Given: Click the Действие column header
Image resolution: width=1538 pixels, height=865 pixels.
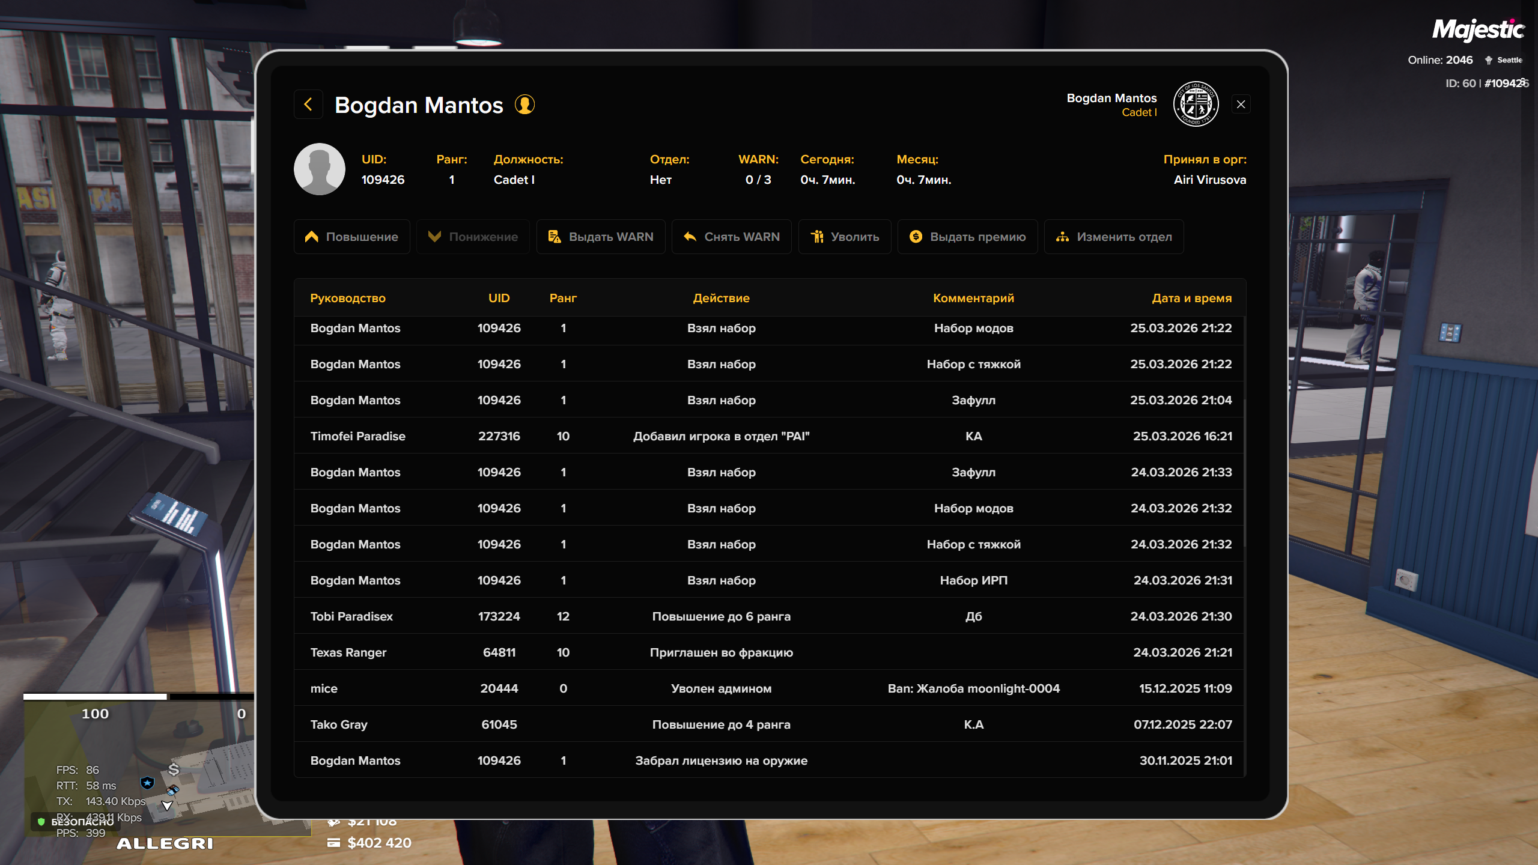Looking at the screenshot, I should coord(721,298).
